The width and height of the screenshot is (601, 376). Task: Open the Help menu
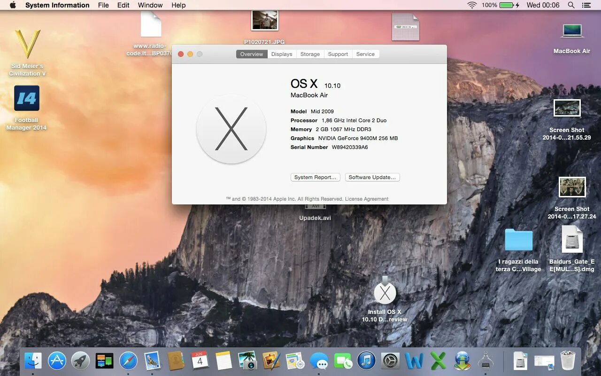point(178,5)
